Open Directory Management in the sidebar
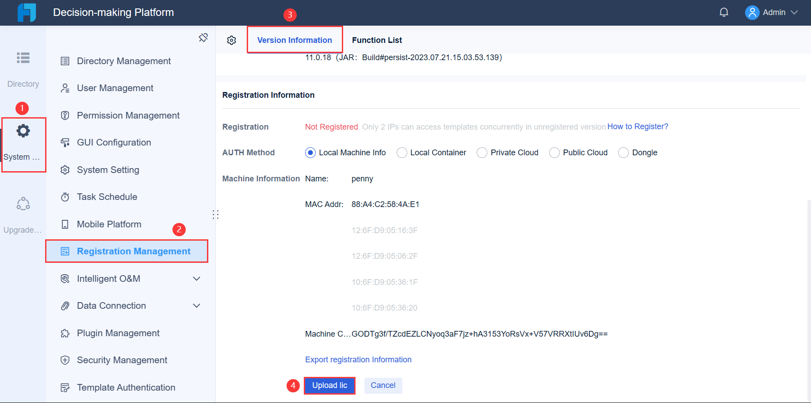The image size is (811, 403). coord(124,61)
